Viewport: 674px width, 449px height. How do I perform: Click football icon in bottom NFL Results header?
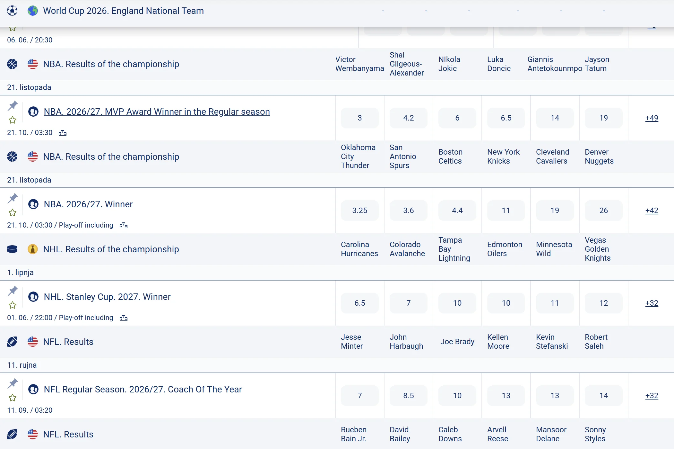pyautogui.click(x=12, y=434)
